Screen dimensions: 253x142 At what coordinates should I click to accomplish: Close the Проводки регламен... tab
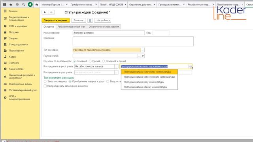[184, 4]
